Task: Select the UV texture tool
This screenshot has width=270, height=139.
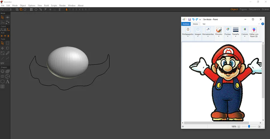Action: coord(2,63)
